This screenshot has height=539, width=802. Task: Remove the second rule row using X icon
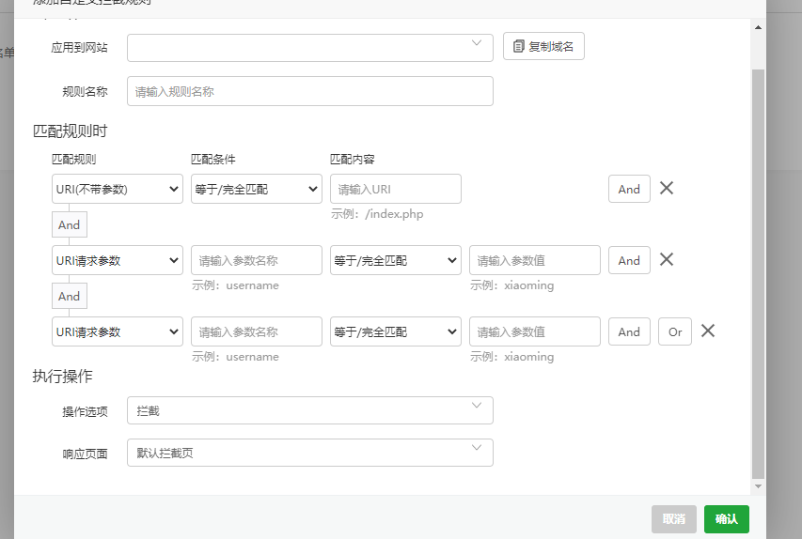coord(667,259)
